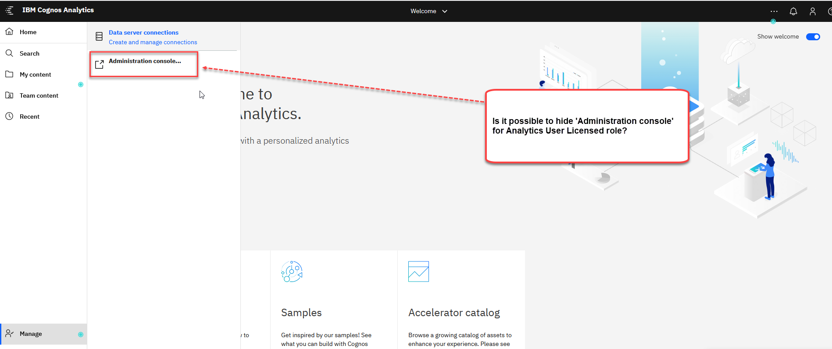This screenshot has height=349, width=832.
Task: Open Data server connections link
Action: click(x=143, y=32)
